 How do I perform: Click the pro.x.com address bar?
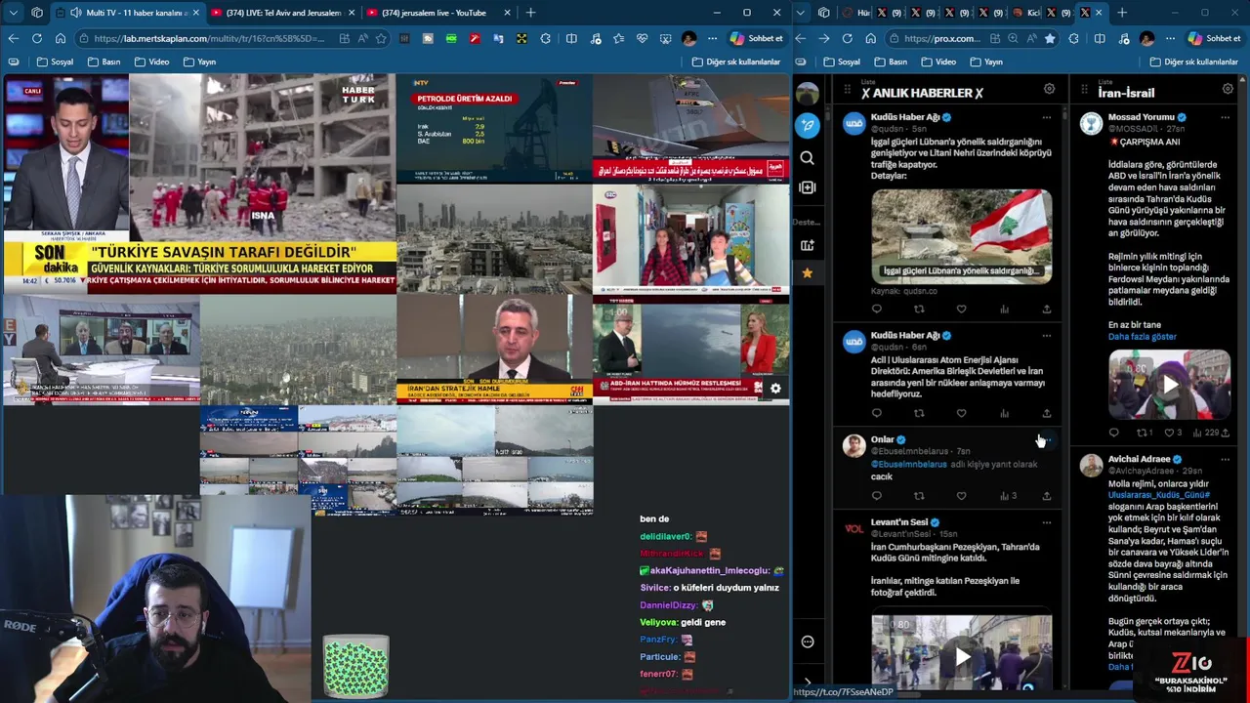point(941,38)
